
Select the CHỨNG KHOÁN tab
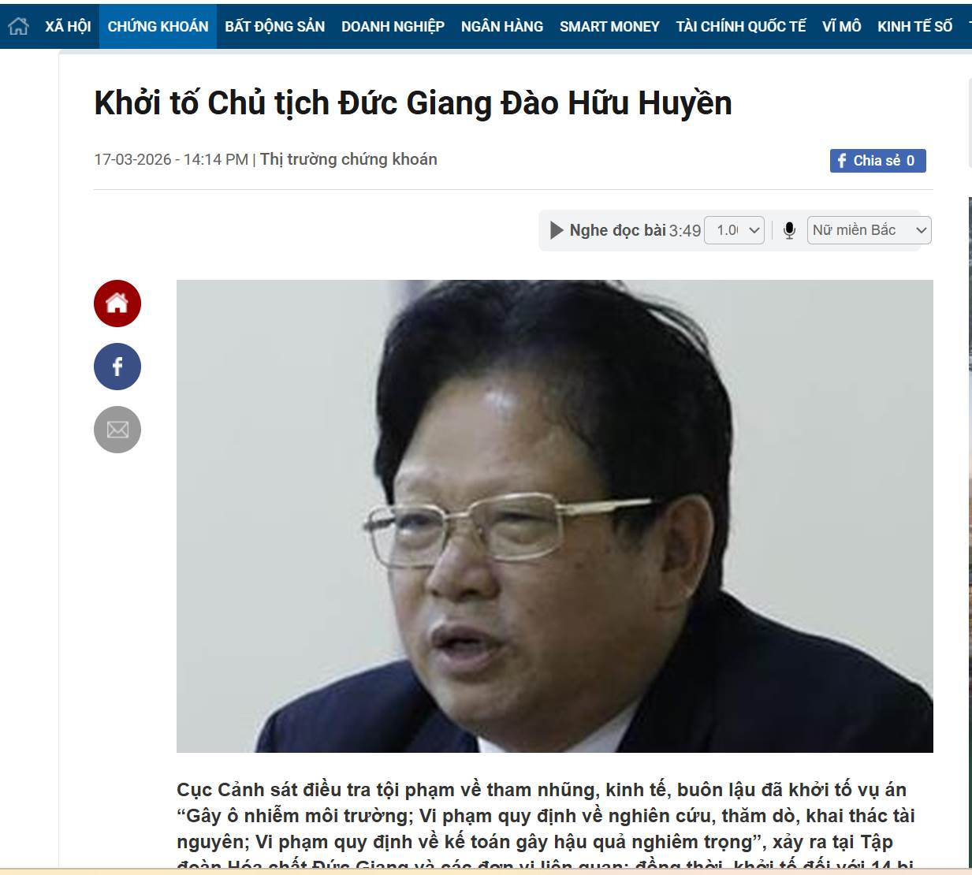(x=158, y=27)
